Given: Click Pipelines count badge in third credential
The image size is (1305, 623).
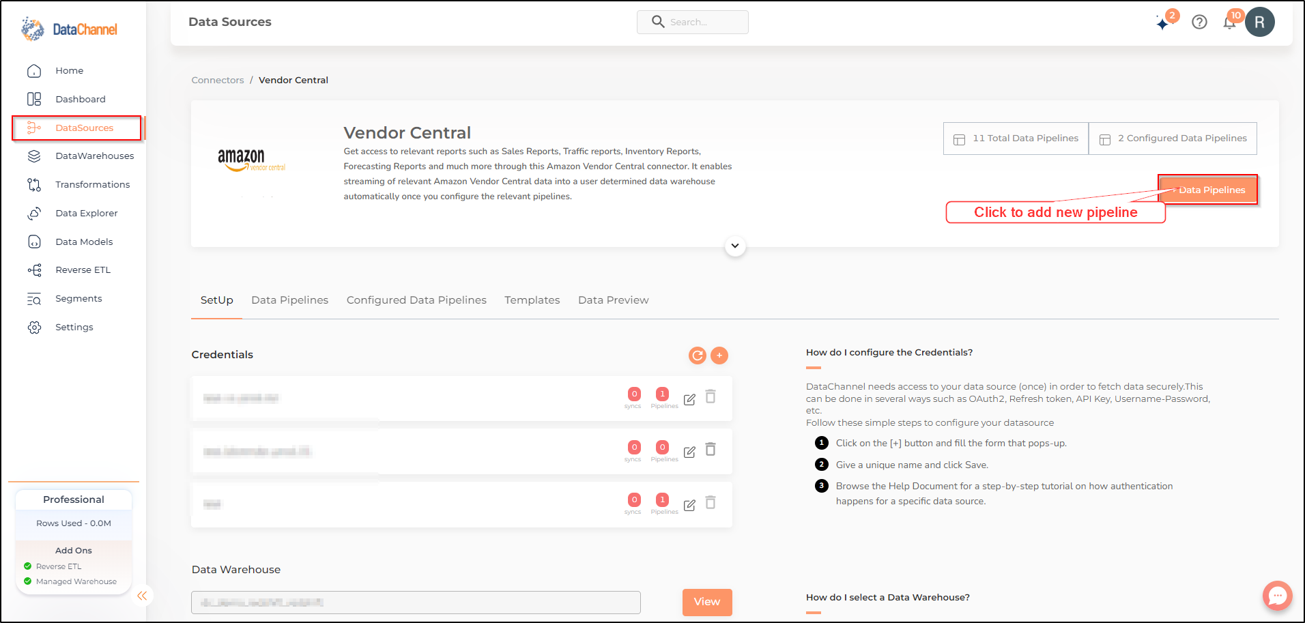Looking at the screenshot, I should (662, 499).
